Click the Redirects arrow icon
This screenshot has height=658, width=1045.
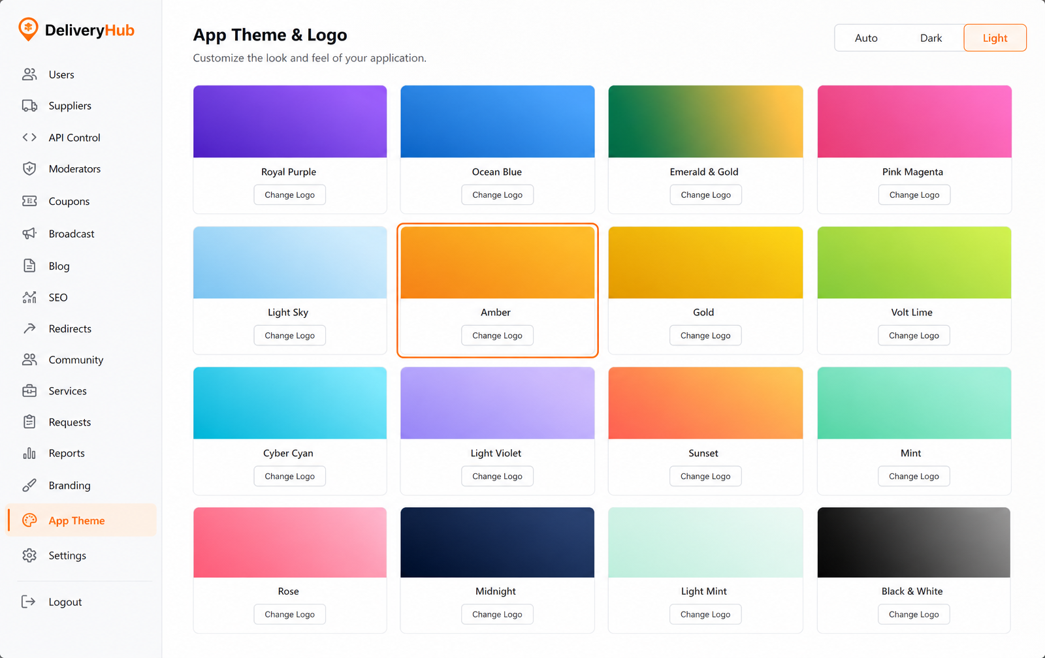(29, 328)
